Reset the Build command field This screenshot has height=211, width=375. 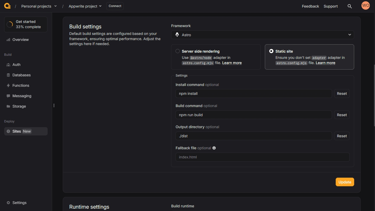(x=342, y=115)
